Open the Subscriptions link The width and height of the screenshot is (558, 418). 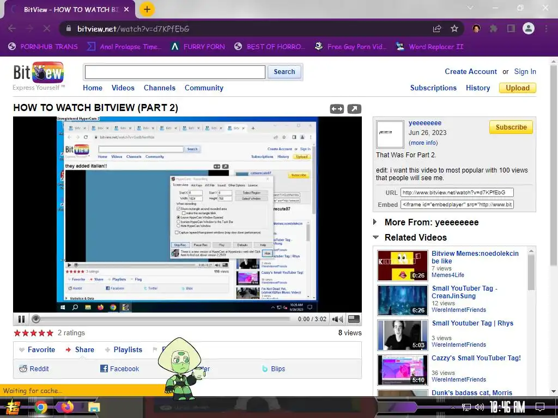point(433,88)
